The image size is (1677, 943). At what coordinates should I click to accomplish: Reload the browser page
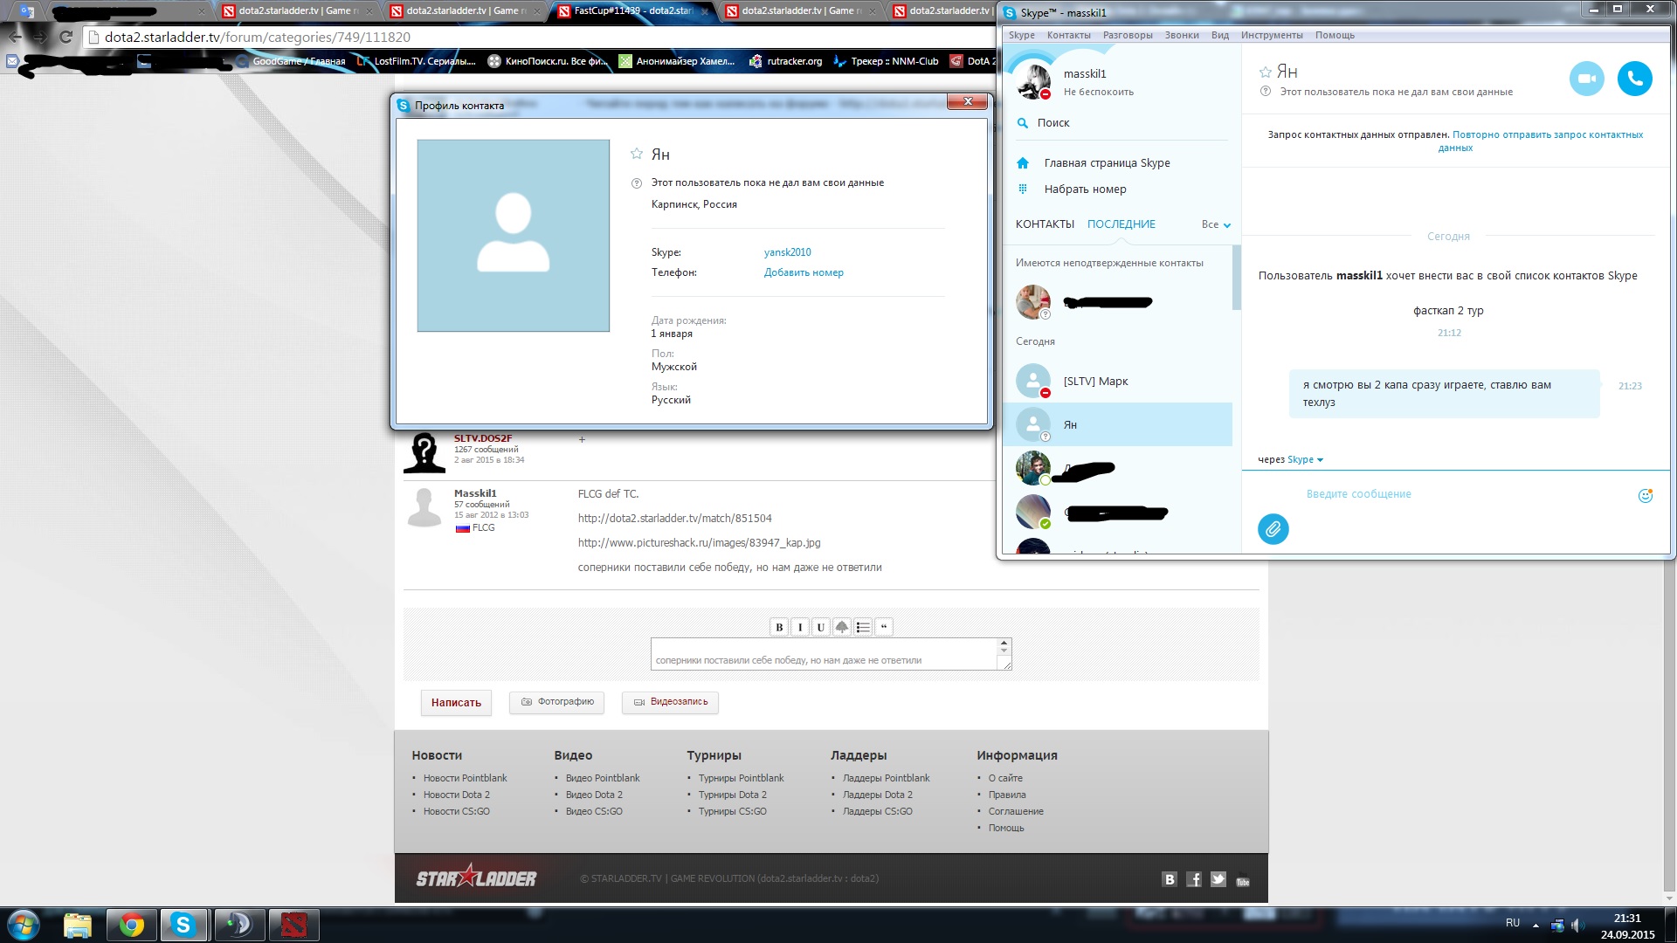pyautogui.click(x=66, y=37)
